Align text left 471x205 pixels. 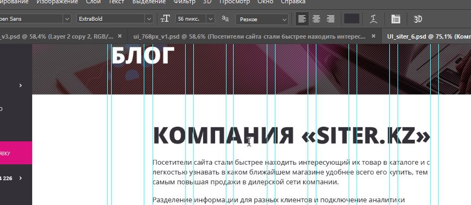(x=302, y=19)
